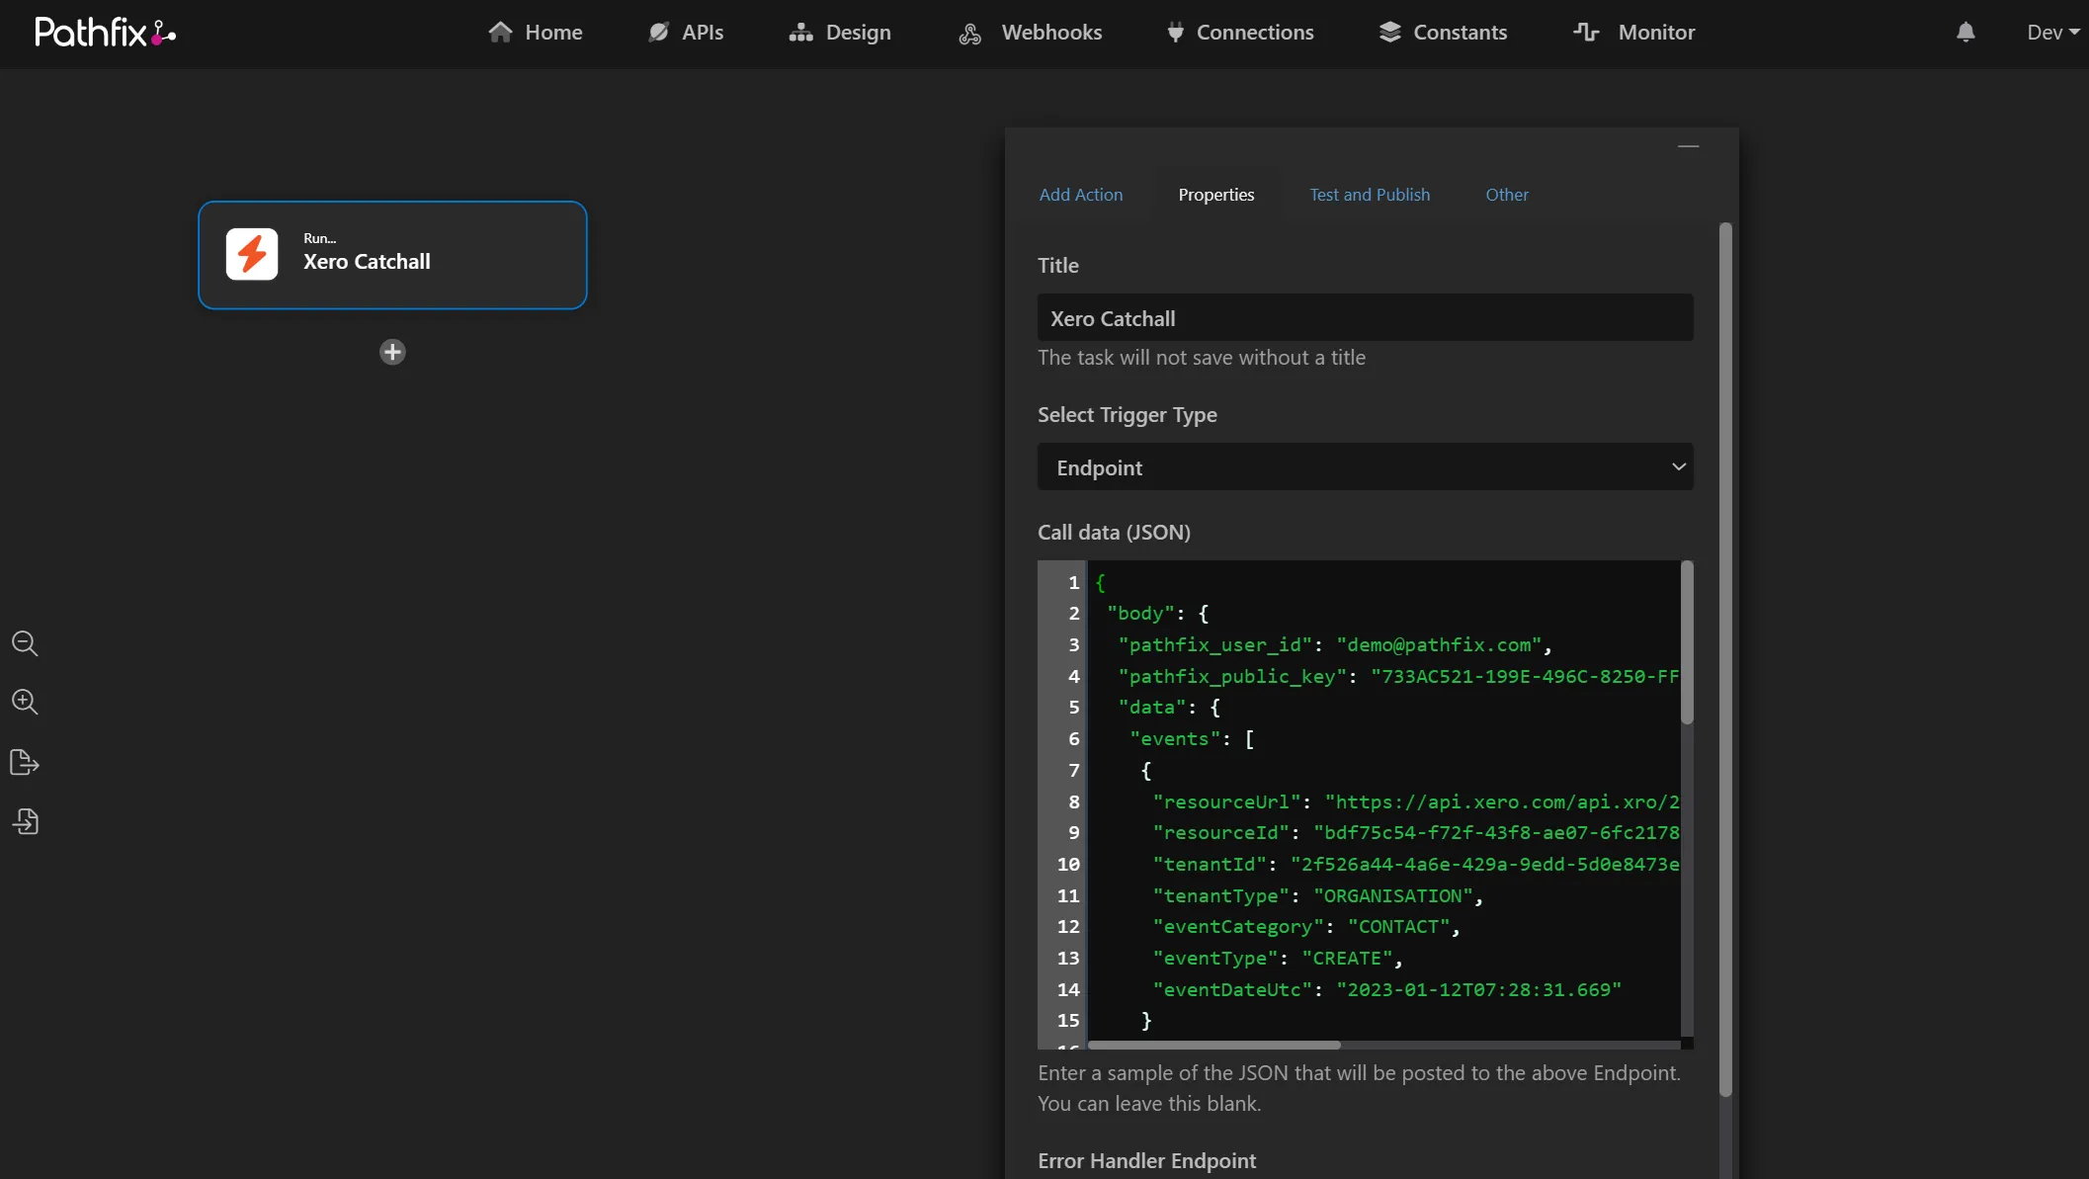Click the Constants layers icon

point(1389,33)
